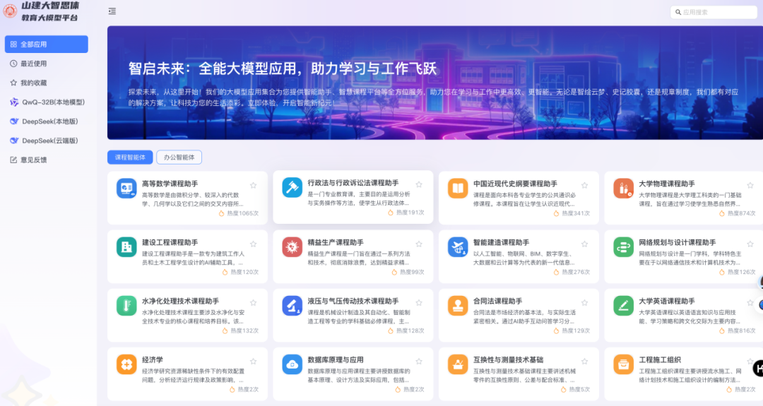Favorite 高等数学课程助手 with its star

click(254, 185)
